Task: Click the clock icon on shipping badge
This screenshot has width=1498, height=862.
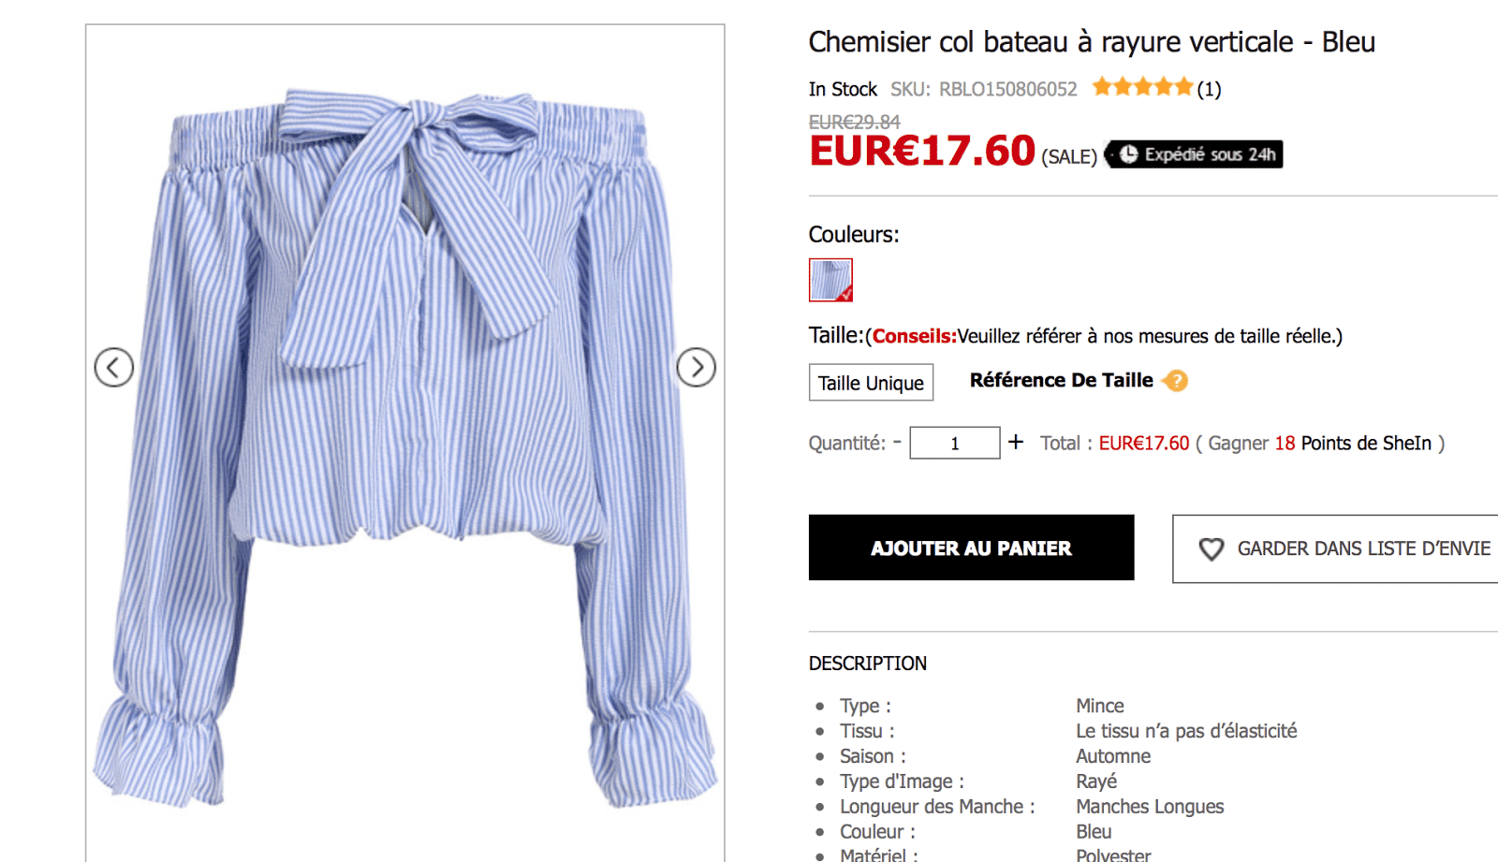Action: 1129,154
